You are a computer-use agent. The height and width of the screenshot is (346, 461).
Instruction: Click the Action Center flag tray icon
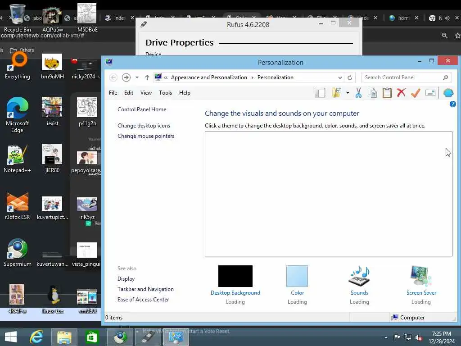coord(397,337)
